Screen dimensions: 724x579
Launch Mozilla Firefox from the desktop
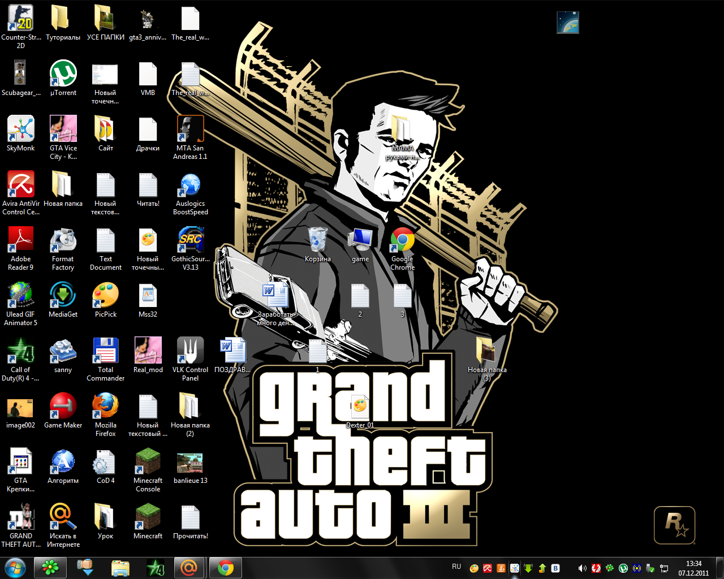point(105,407)
